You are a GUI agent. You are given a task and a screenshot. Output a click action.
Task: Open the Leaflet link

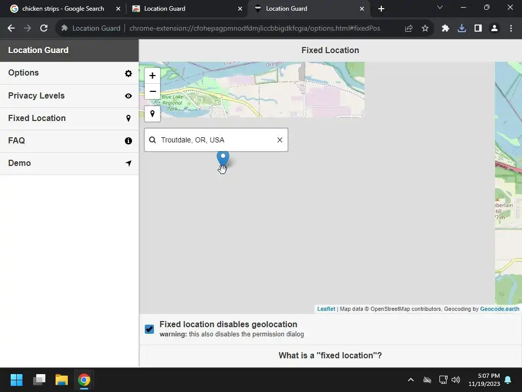[326, 309]
